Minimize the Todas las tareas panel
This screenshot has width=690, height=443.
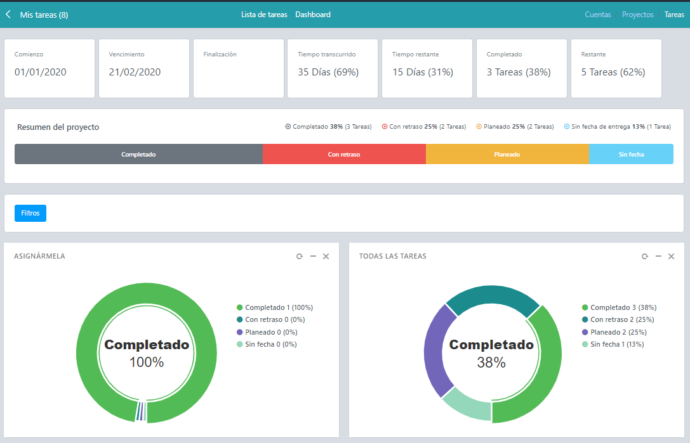658,256
